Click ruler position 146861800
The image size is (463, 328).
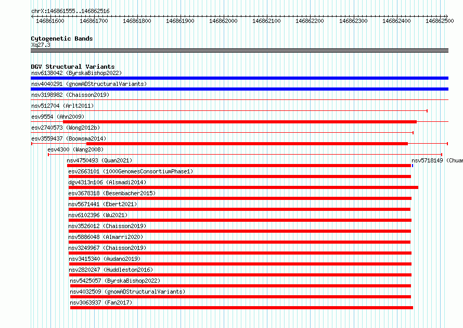(x=137, y=21)
